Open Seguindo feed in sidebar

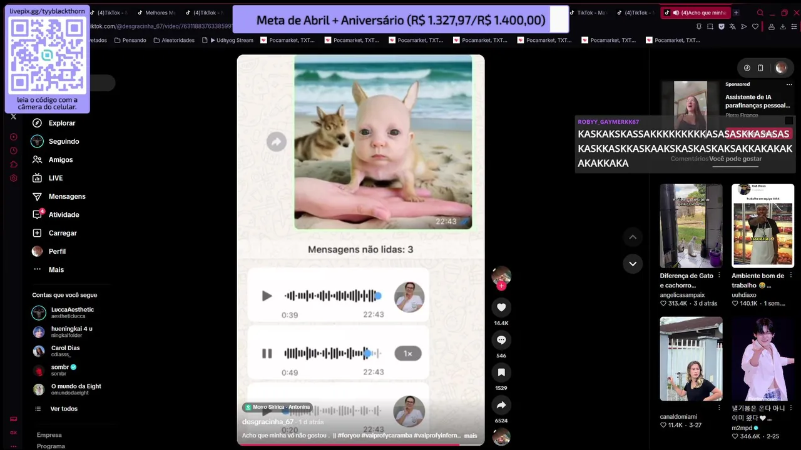(x=56, y=141)
